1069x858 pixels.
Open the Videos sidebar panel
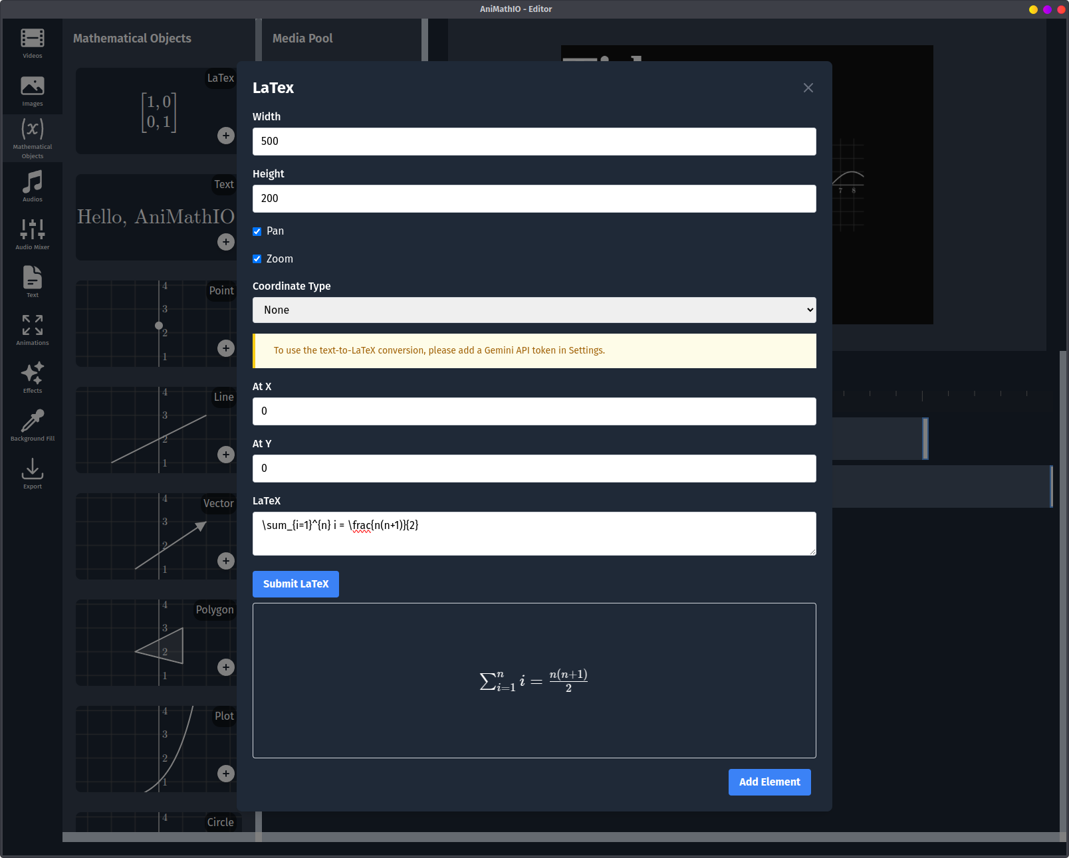click(x=33, y=43)
